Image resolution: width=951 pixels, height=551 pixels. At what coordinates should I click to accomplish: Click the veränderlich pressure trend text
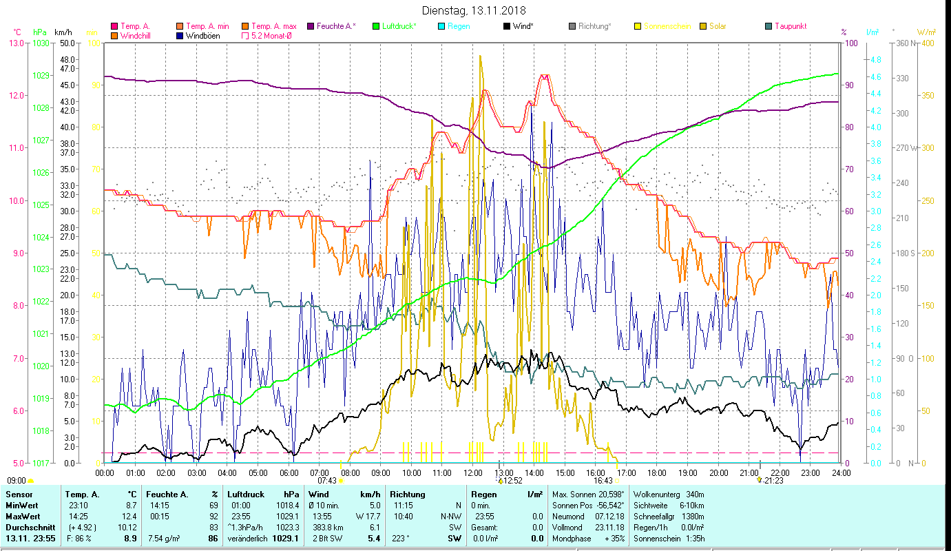click(246, 539)
